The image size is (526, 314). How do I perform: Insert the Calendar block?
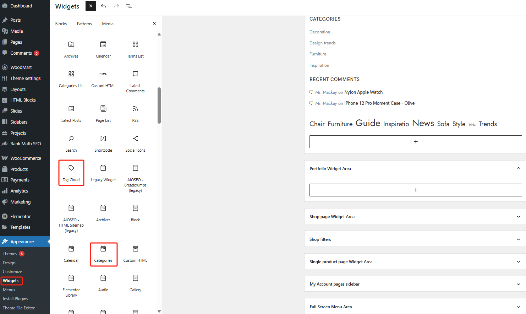[x=103, y=50]
